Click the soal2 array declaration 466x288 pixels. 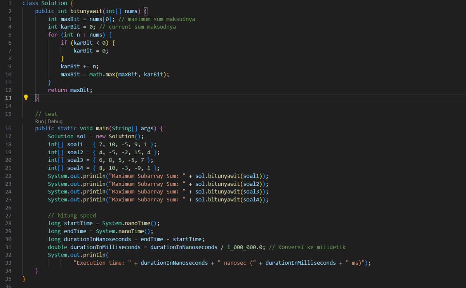coord(104,152)
